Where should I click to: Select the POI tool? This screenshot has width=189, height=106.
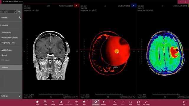click(76, 103)
